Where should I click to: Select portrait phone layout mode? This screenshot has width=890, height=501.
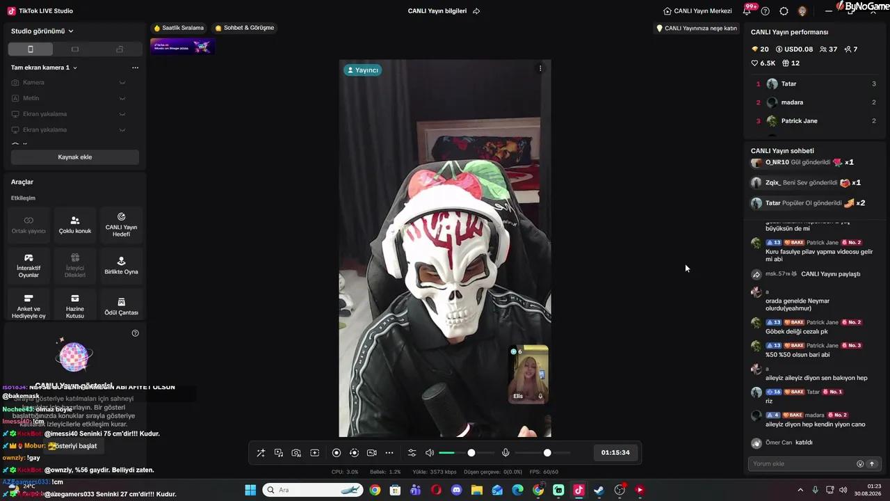[30, 49]
